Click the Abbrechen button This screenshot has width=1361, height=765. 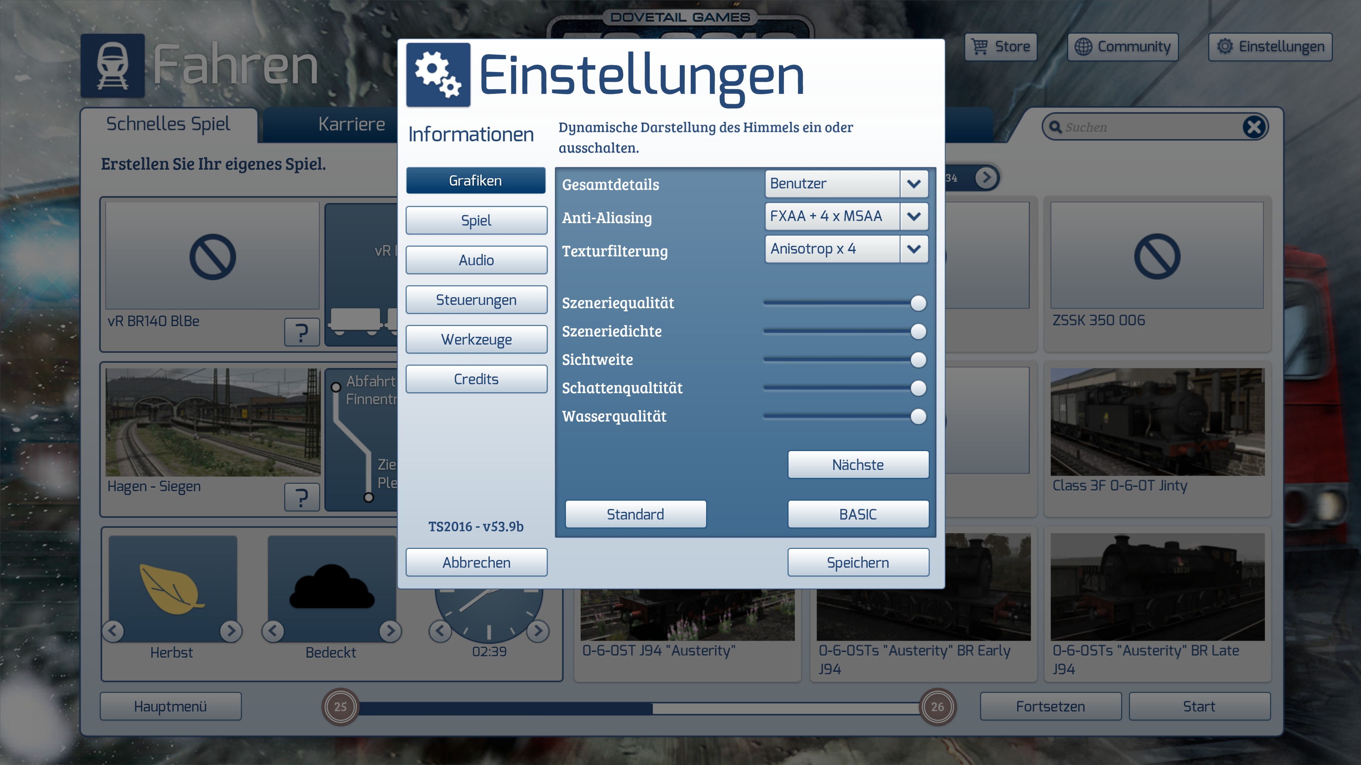coord(476,563)
